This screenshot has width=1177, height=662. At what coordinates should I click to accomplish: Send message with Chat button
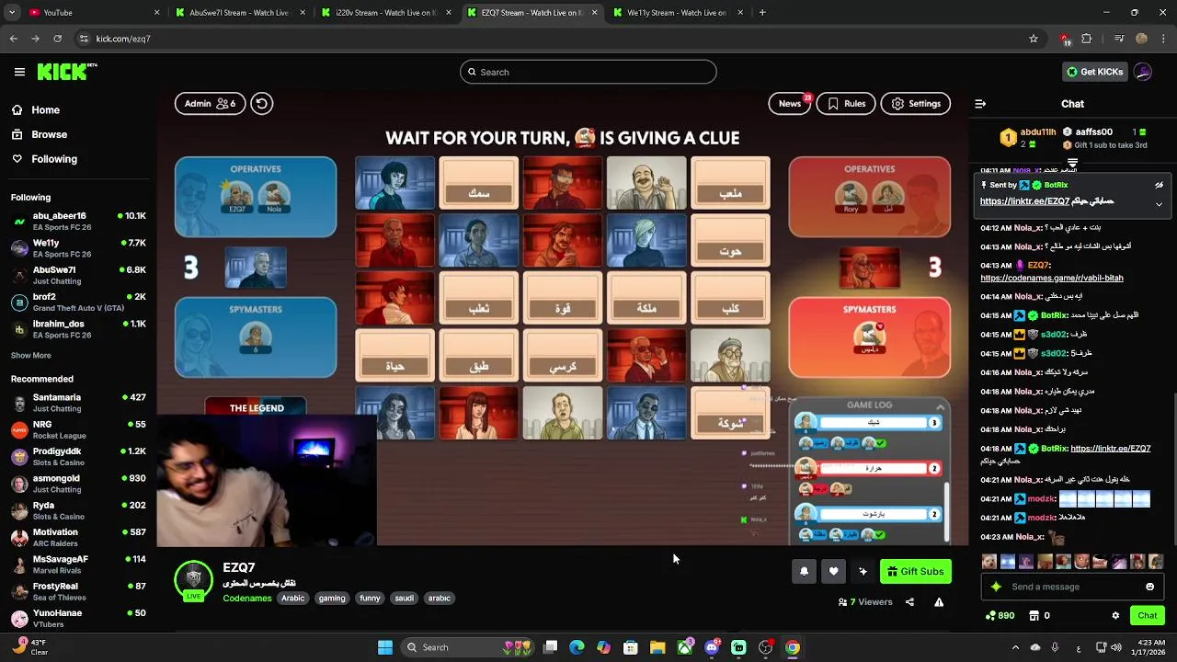click(x=1147, y=615)
